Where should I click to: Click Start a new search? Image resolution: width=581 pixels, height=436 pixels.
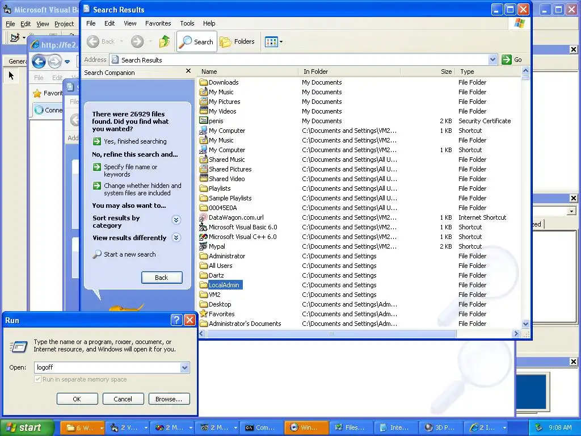pos(130,254)
